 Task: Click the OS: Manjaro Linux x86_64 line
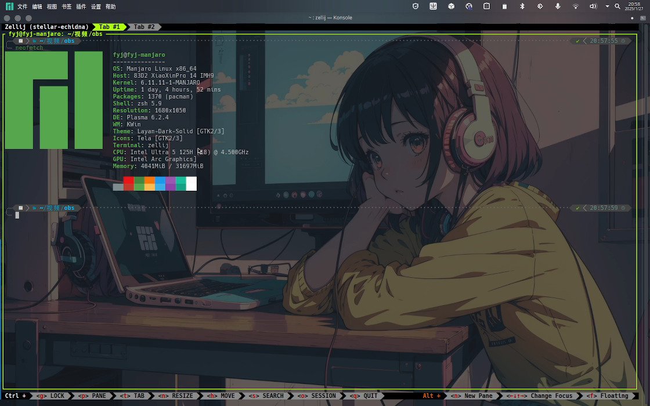[154, 69]
